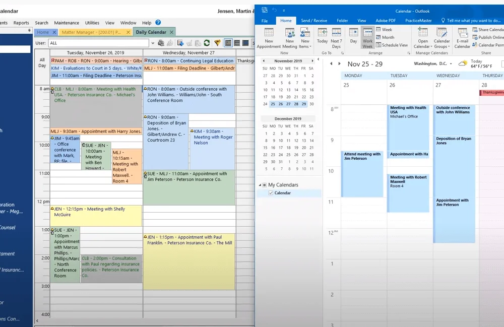Viewport: 504px width, 327px height.
Task: Open Meeting with Robert Maxwell appointment in Outlook
Action: pyautogui.click(x=408, y=193)
